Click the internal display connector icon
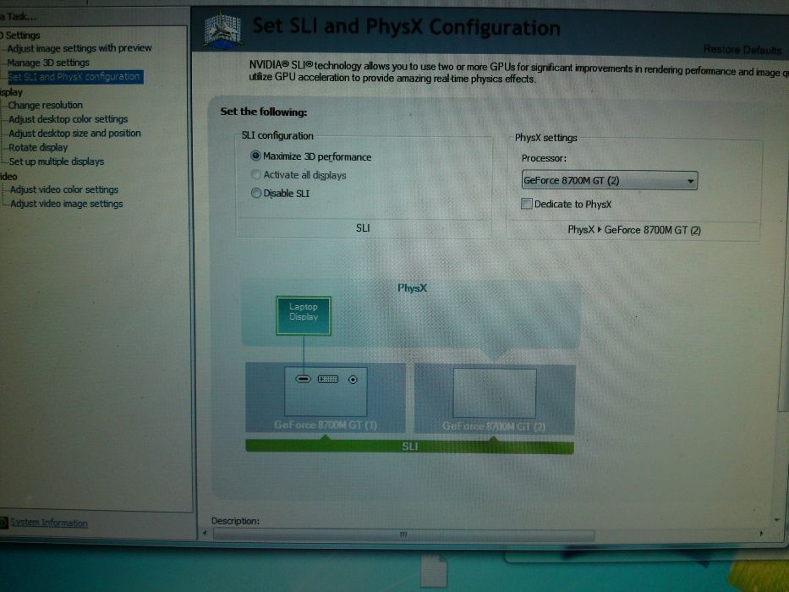 [303, 379]
